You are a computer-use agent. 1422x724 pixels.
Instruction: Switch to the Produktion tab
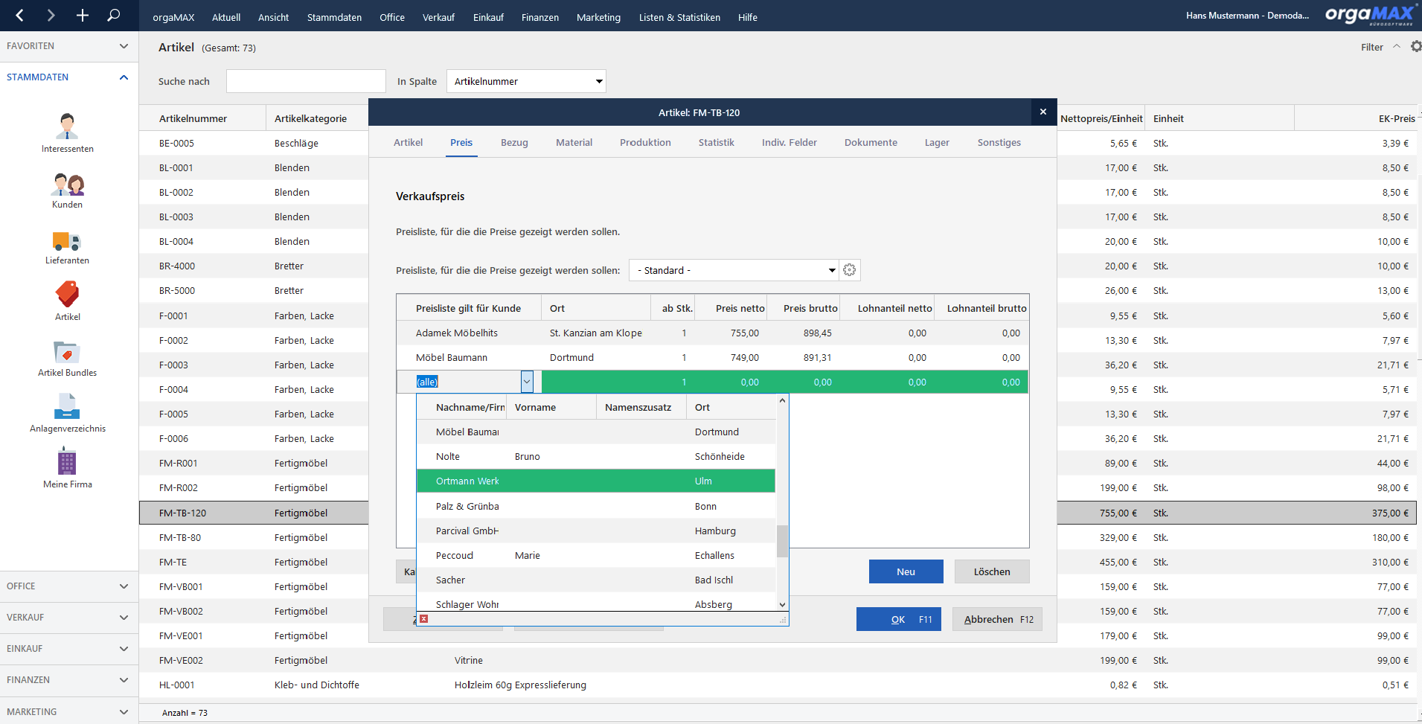[x=645, y=142]
